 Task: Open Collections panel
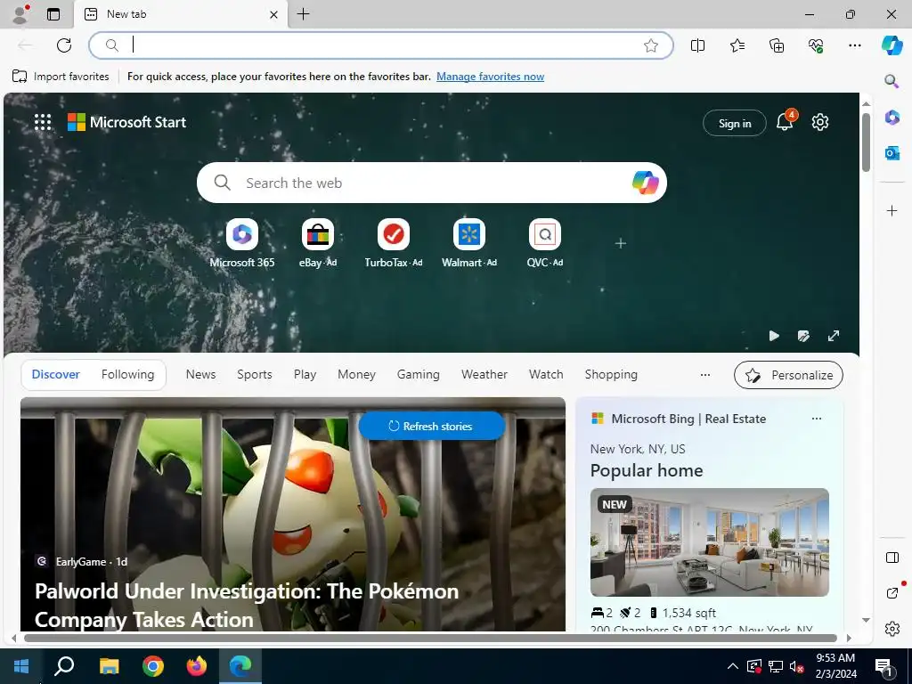point(777,45)
